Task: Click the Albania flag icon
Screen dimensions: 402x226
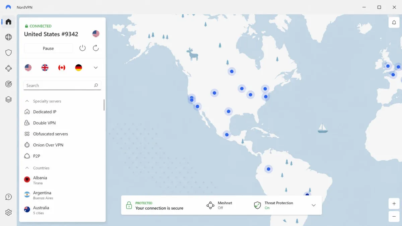Action: 27,179
